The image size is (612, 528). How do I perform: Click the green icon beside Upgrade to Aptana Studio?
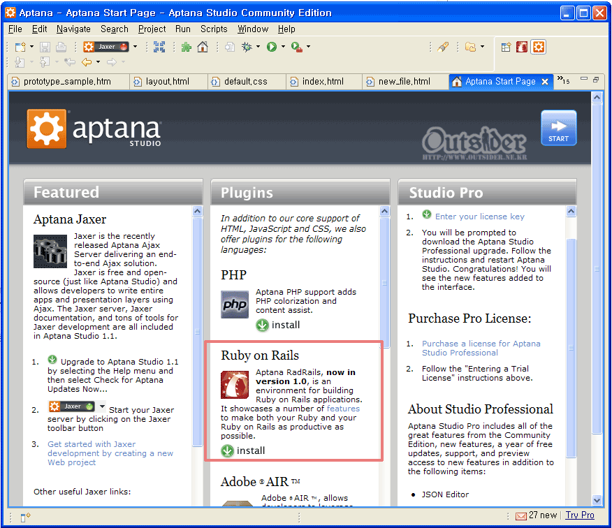pos(52,360)
